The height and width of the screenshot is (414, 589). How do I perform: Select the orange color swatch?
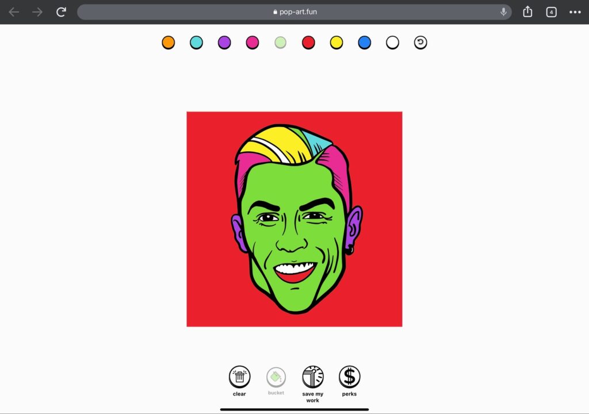click(169, 43)
